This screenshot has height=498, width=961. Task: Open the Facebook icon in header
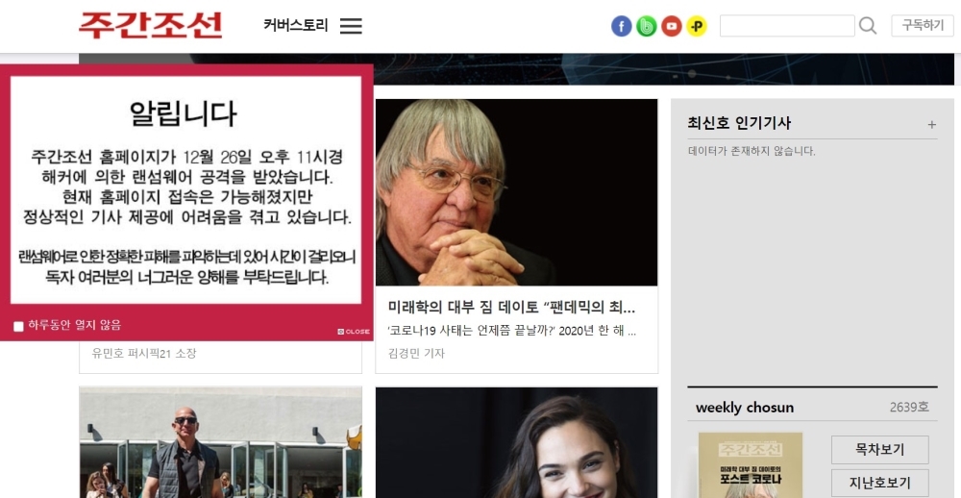click(622, 26)
